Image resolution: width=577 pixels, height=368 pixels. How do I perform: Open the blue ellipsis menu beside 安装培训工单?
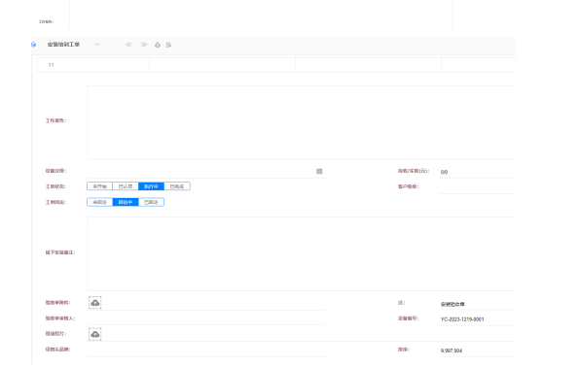97,45
